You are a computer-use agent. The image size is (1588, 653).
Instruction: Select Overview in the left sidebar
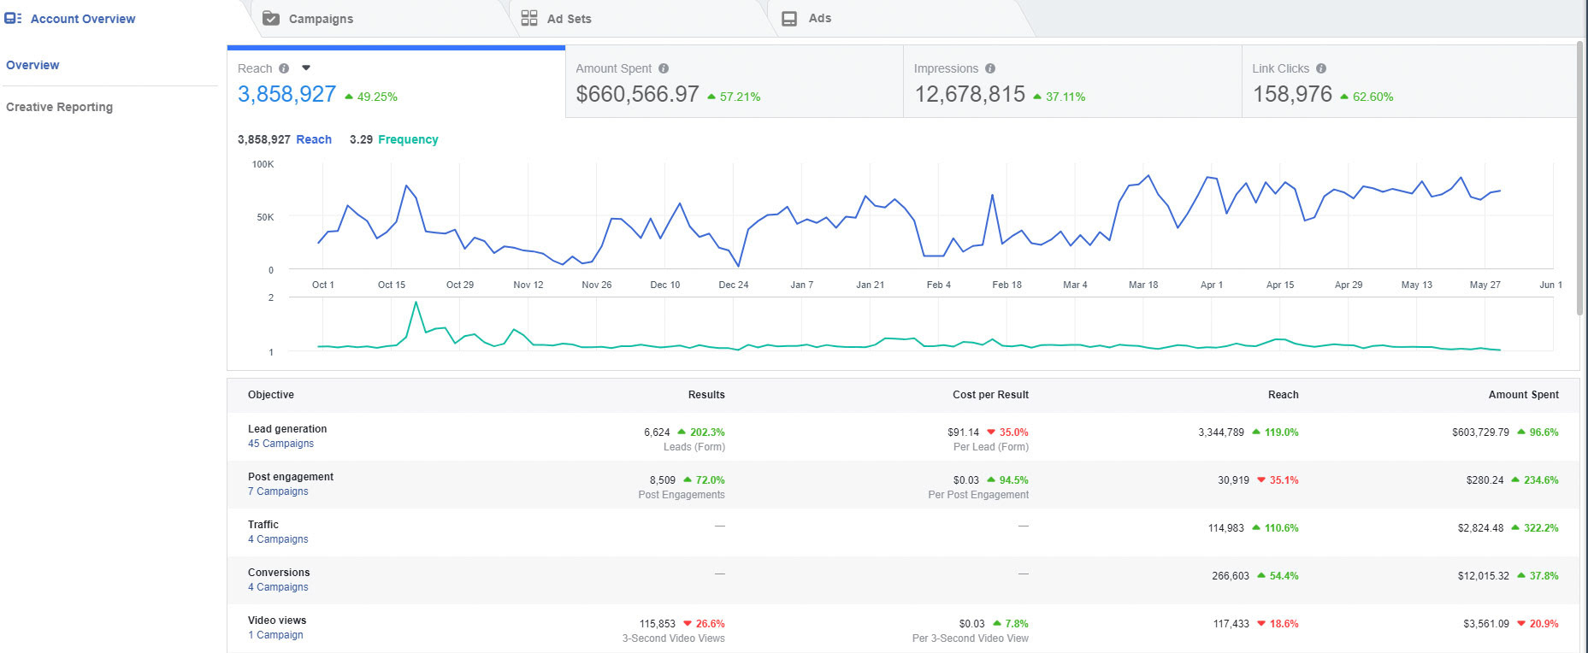[x=32, y=65]
